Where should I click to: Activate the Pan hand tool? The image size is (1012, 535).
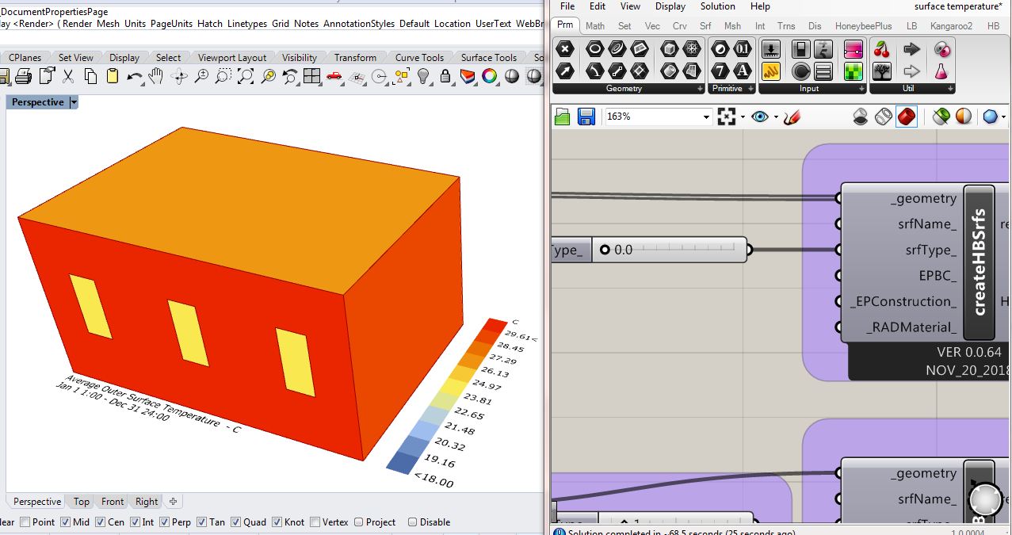click(156, 77)
